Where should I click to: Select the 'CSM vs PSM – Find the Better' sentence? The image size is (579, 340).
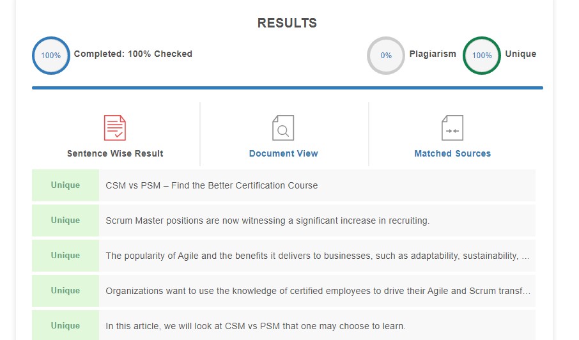pyautogui.click(x=212, y=185)
